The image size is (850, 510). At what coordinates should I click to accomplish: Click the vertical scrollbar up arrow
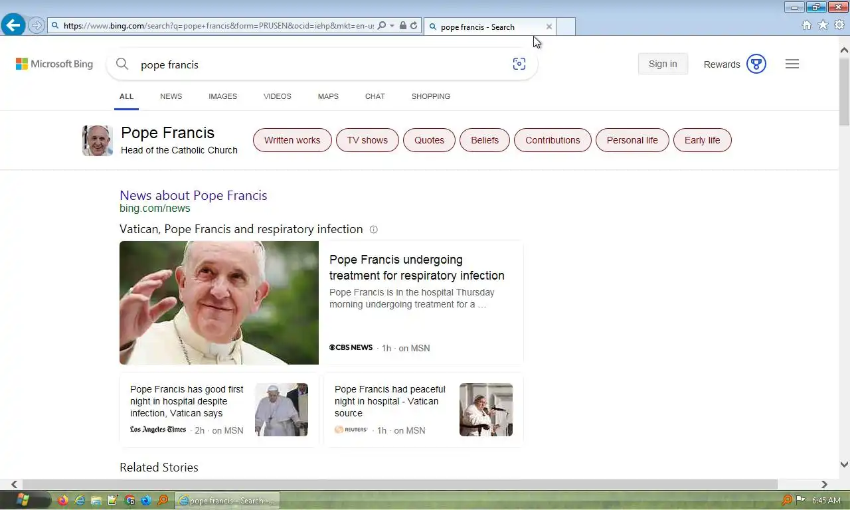844,50
